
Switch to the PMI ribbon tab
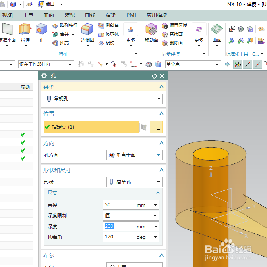pos(131,15)
